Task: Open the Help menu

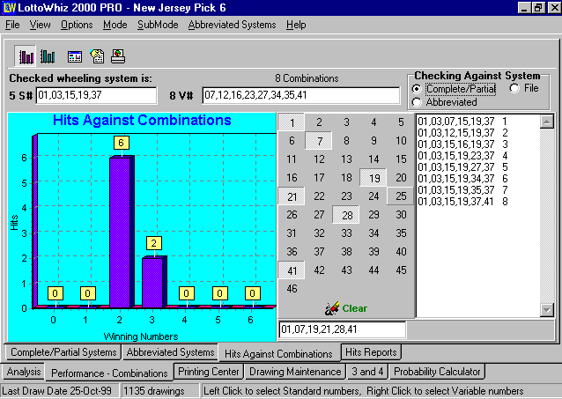Action: (296, 25)
